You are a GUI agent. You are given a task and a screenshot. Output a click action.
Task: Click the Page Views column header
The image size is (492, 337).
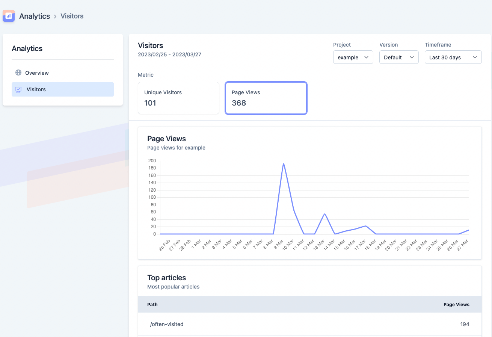click(456, 304)
